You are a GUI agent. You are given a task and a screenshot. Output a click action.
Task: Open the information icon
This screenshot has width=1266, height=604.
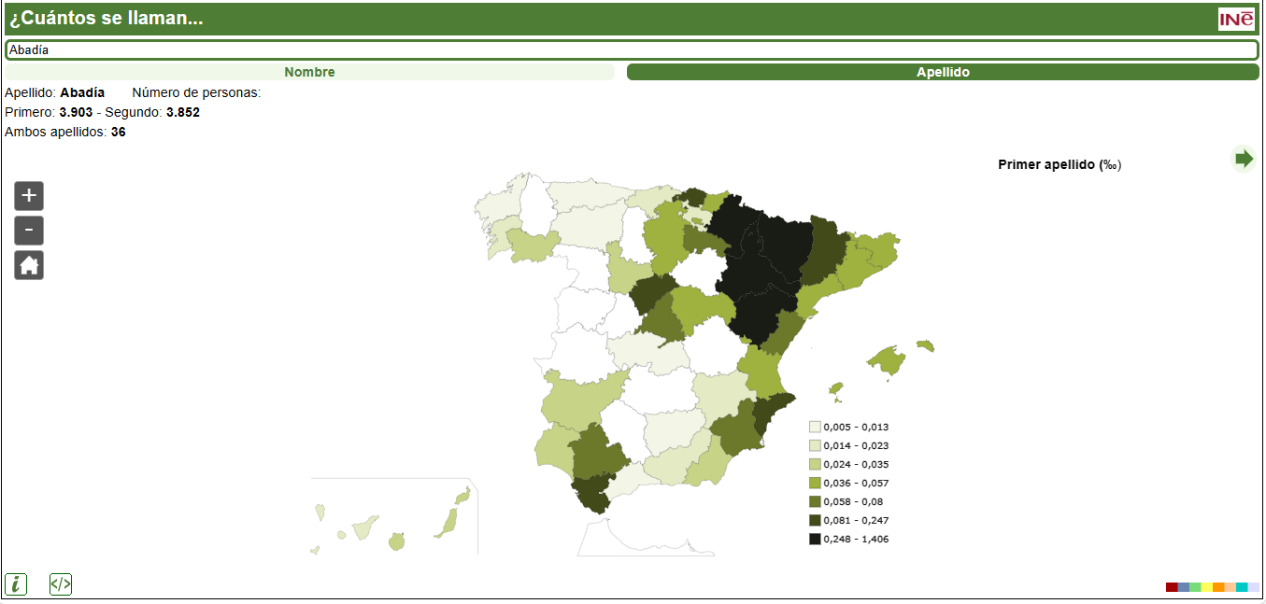[16, 584]
